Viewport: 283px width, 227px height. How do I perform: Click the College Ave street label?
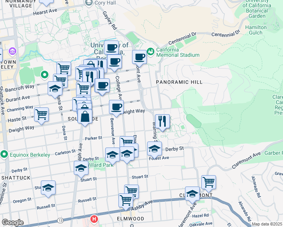(x=118, y=87)
